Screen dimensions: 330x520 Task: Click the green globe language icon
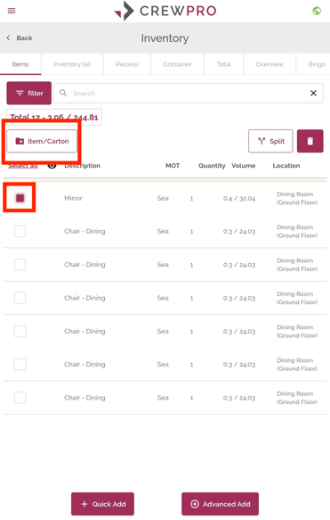(317, 11)
